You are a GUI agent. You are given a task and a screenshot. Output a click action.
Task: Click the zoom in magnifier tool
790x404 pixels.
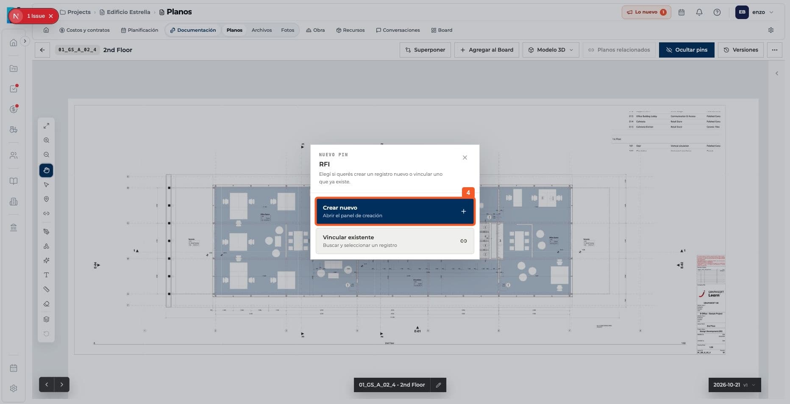pos(46,140)
